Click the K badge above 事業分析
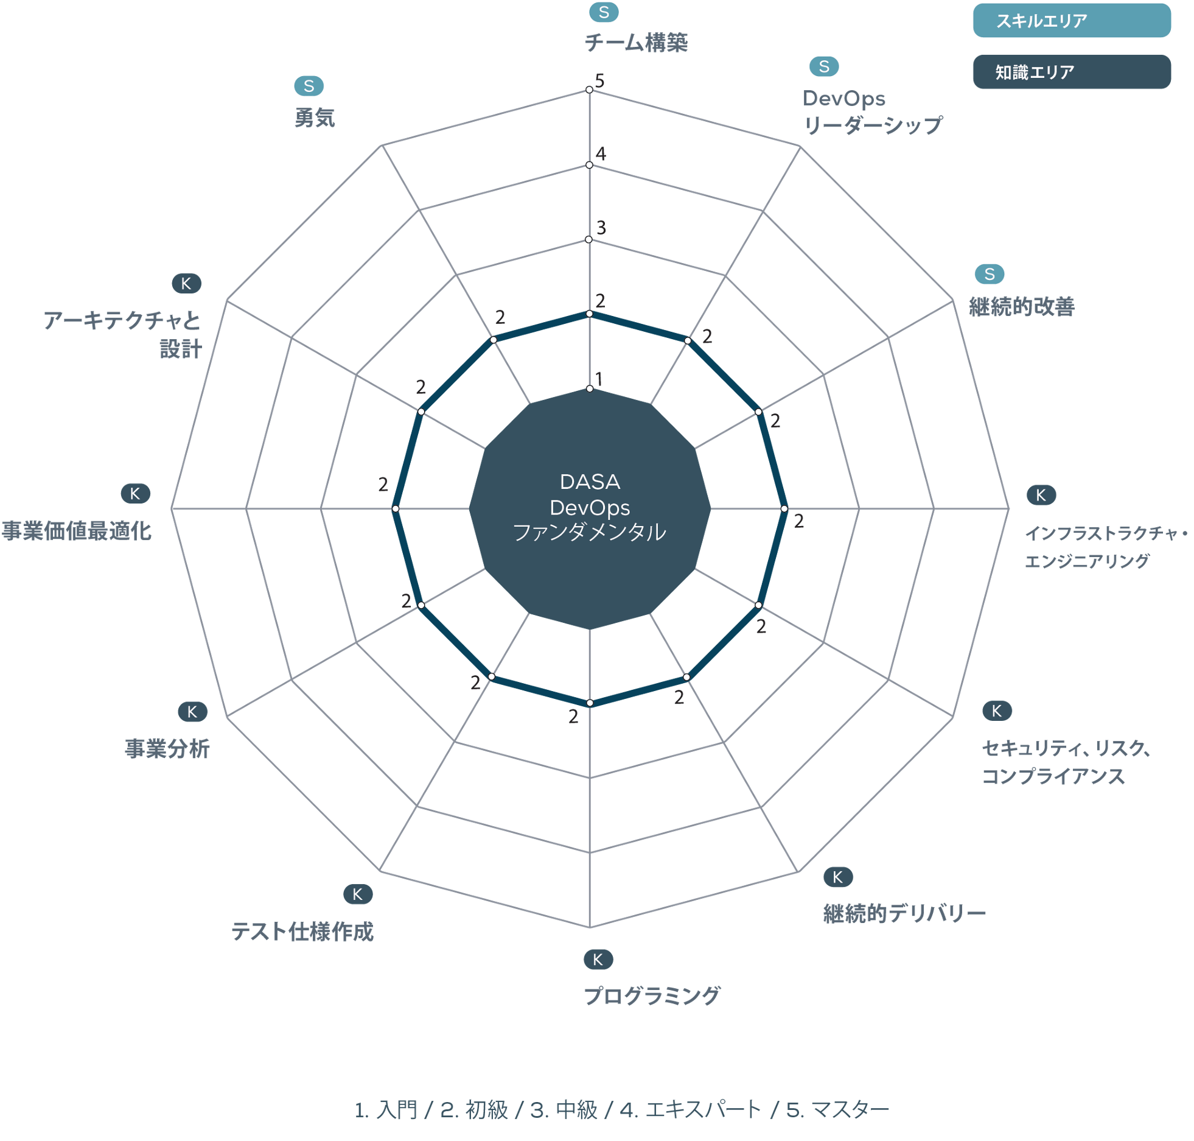This screenshot has width=1194, height=1141. [192, 711]
